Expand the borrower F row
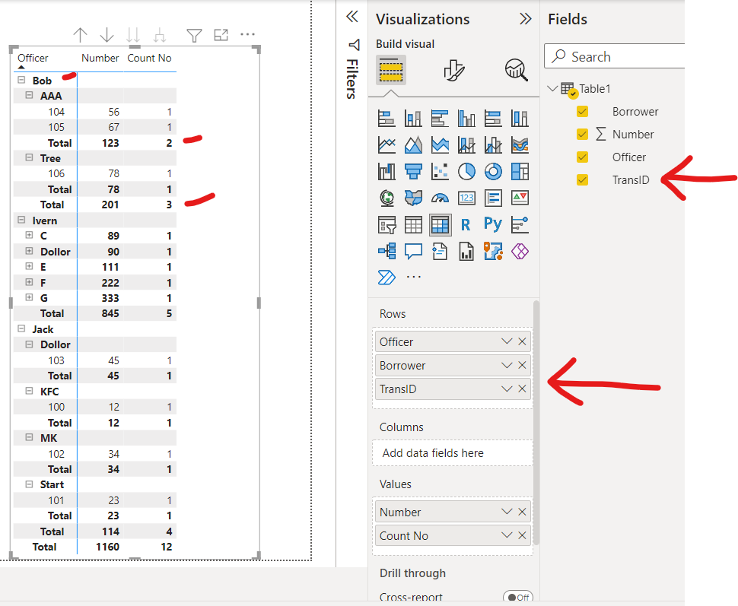Image resolution: width=738 pixels, height=606 pixels. [x=29, y=282]
